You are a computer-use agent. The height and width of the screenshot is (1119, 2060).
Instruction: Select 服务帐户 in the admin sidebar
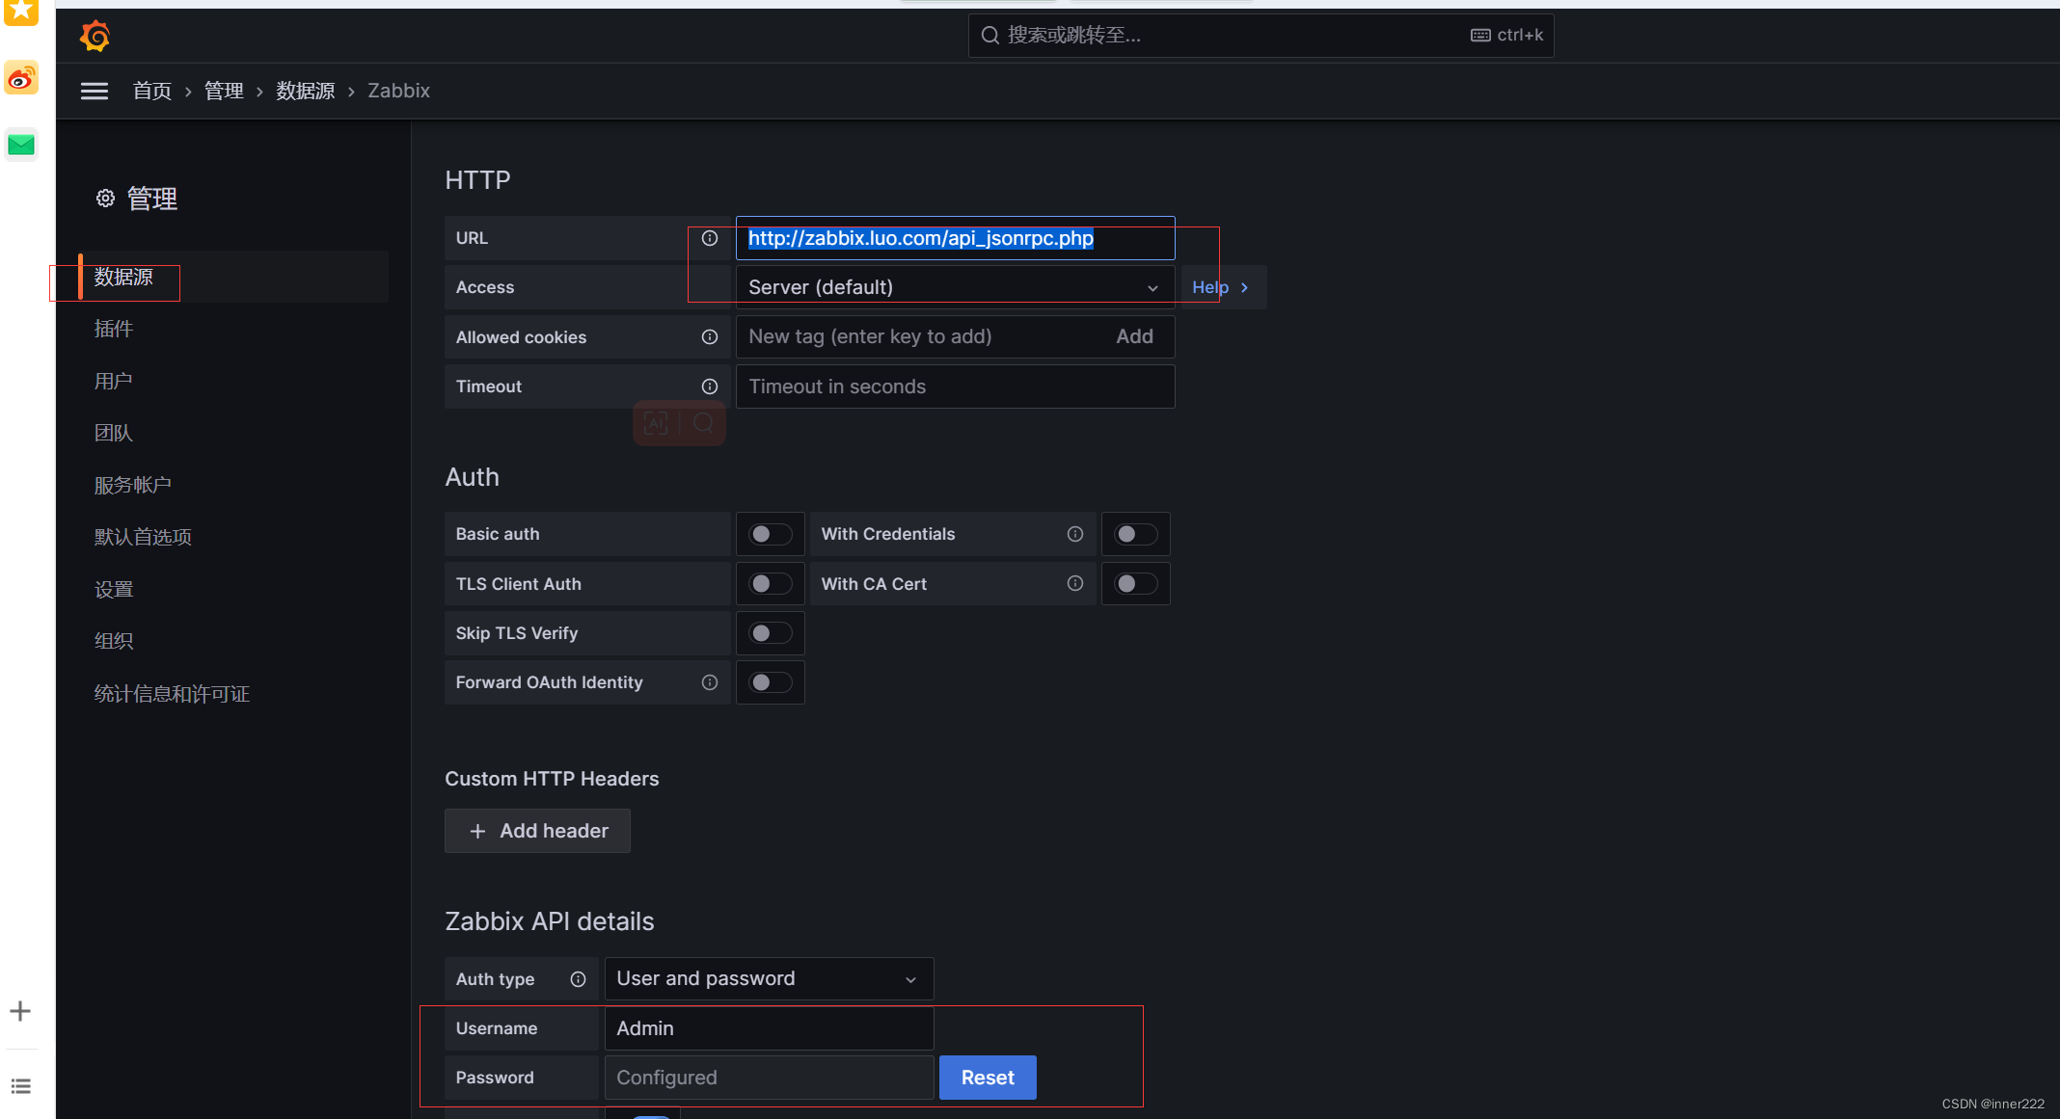(x=132, y=486)
